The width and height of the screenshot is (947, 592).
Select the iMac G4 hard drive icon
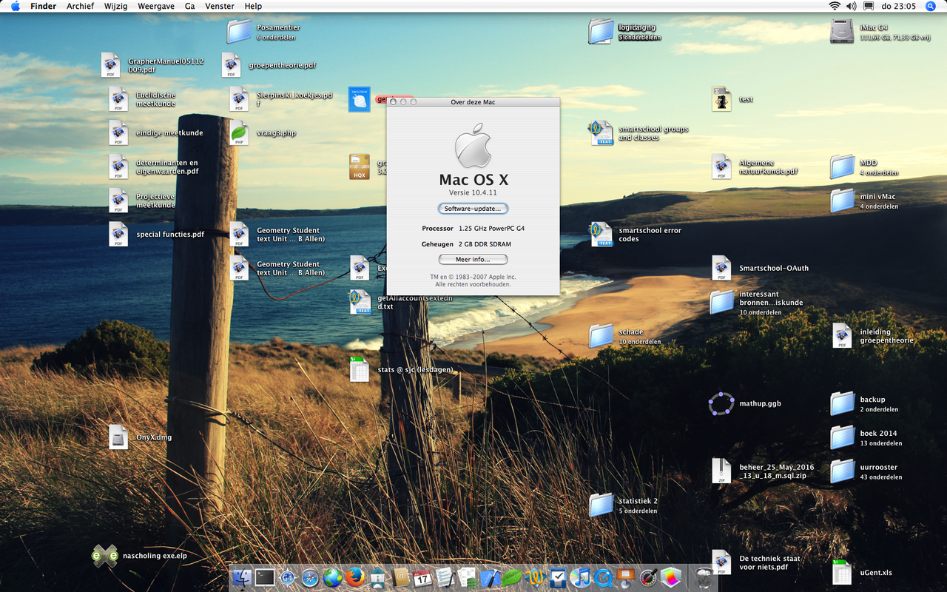point(843,31)
